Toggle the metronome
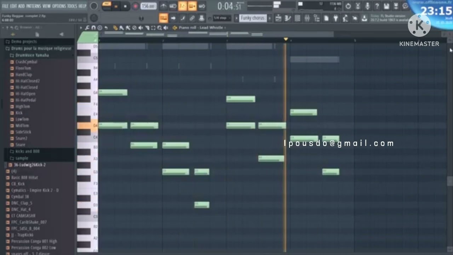 pos(164,6)
